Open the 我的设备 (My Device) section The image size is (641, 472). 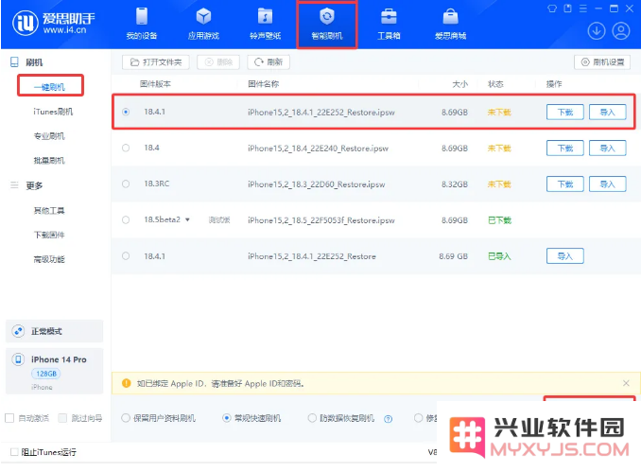tap(142, 26)
